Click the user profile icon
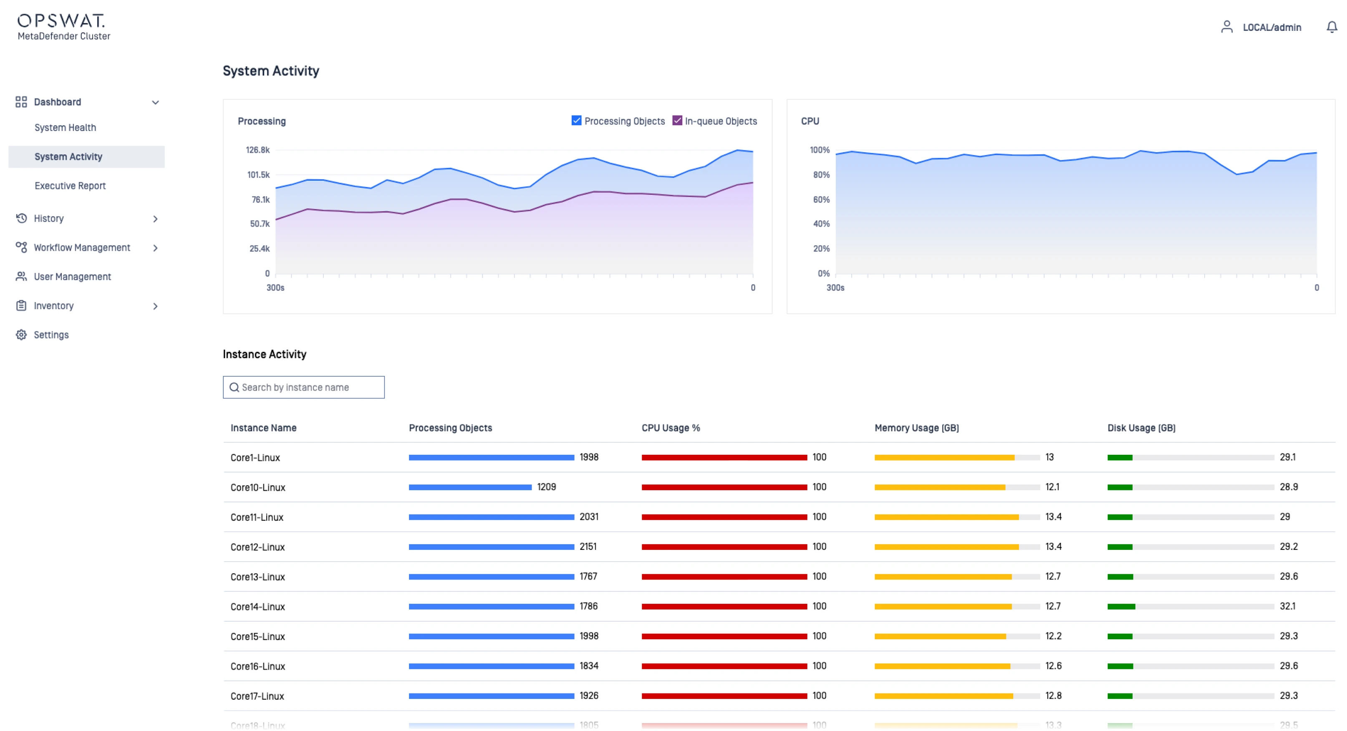Image resolution: width=1347 pixels, height=731 pixels. 1226,27
